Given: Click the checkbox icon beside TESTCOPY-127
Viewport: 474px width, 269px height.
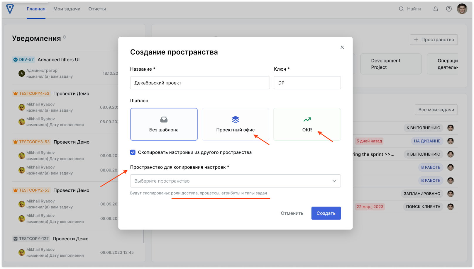Looking at the screenshot, I should click(x=16, y=238).
